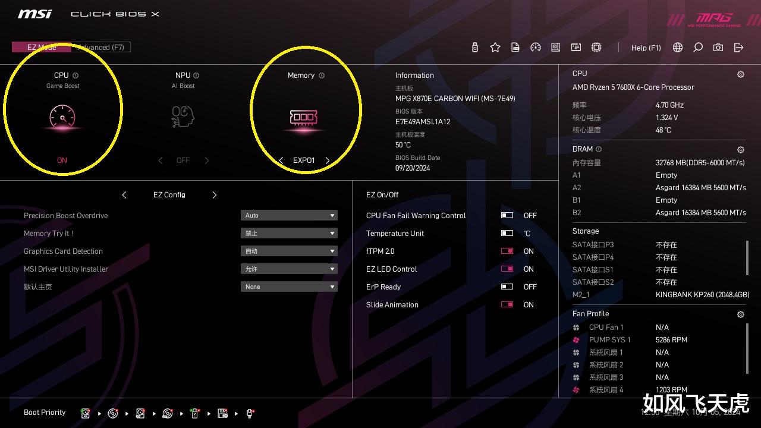Select the 系統风扇 4 fan icon
This screenshot has width=761, height=428.
coord(576,390)
